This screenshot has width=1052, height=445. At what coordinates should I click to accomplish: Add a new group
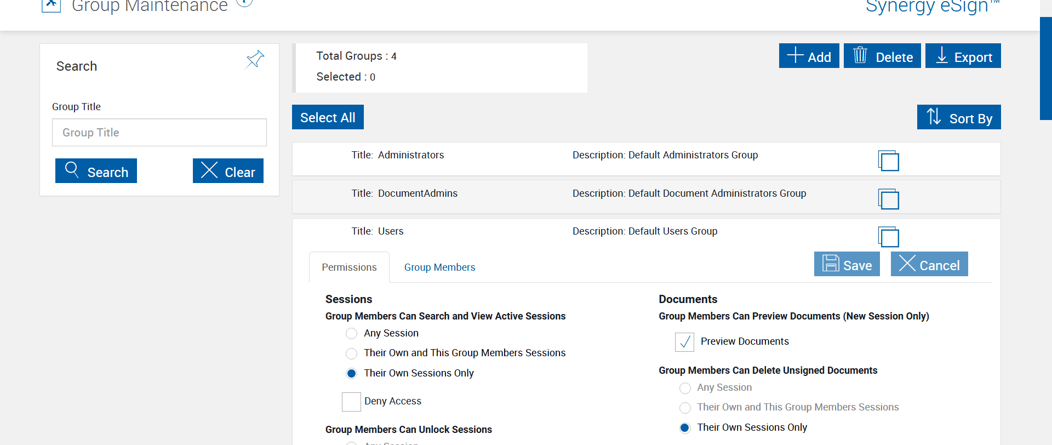(x=809, y=56)
